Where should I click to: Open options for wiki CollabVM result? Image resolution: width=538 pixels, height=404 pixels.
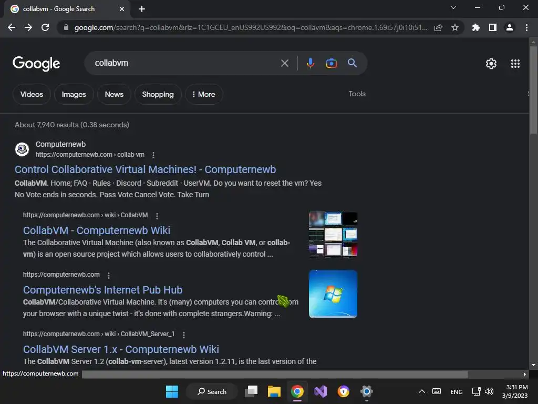(157, 216)
